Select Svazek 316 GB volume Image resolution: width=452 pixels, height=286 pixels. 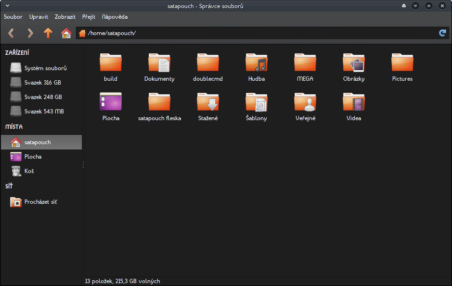pyautogui.click(x=41, y=83)
